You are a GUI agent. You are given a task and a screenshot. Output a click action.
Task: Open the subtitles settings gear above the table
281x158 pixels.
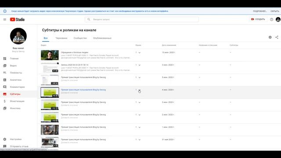coord(270,37)
